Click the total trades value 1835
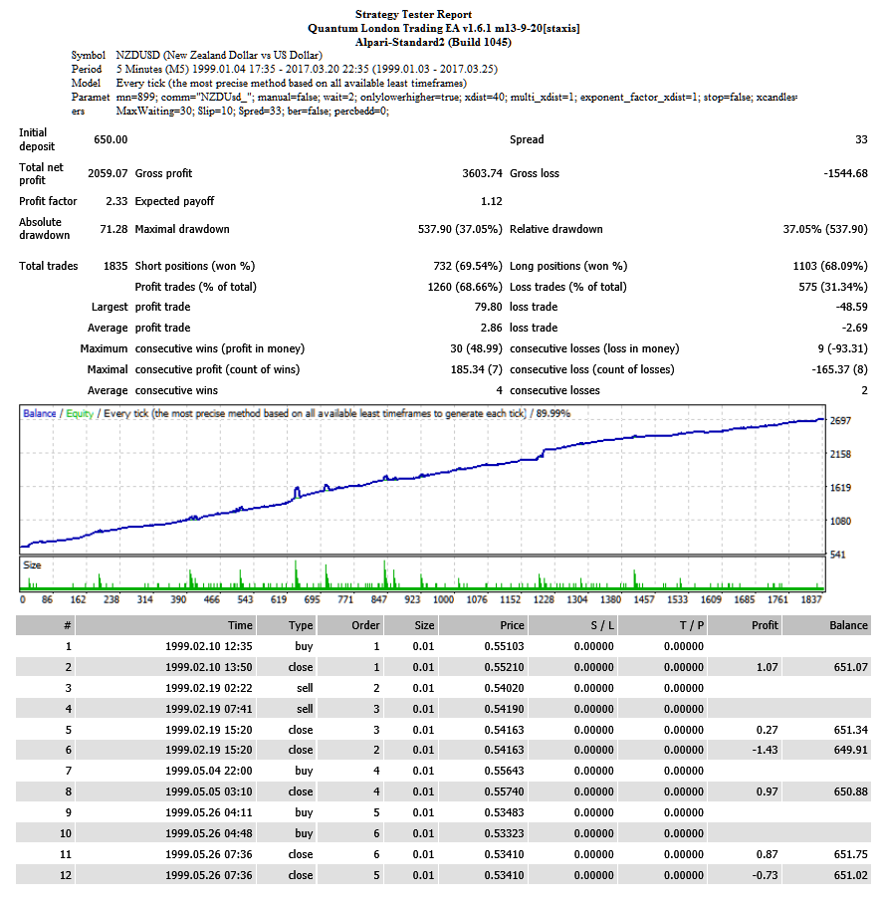This screenshot has height=903, width=884. (x=115, y=266)
